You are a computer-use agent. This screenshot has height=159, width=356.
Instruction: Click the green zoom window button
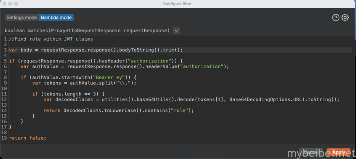pos(16,3)
